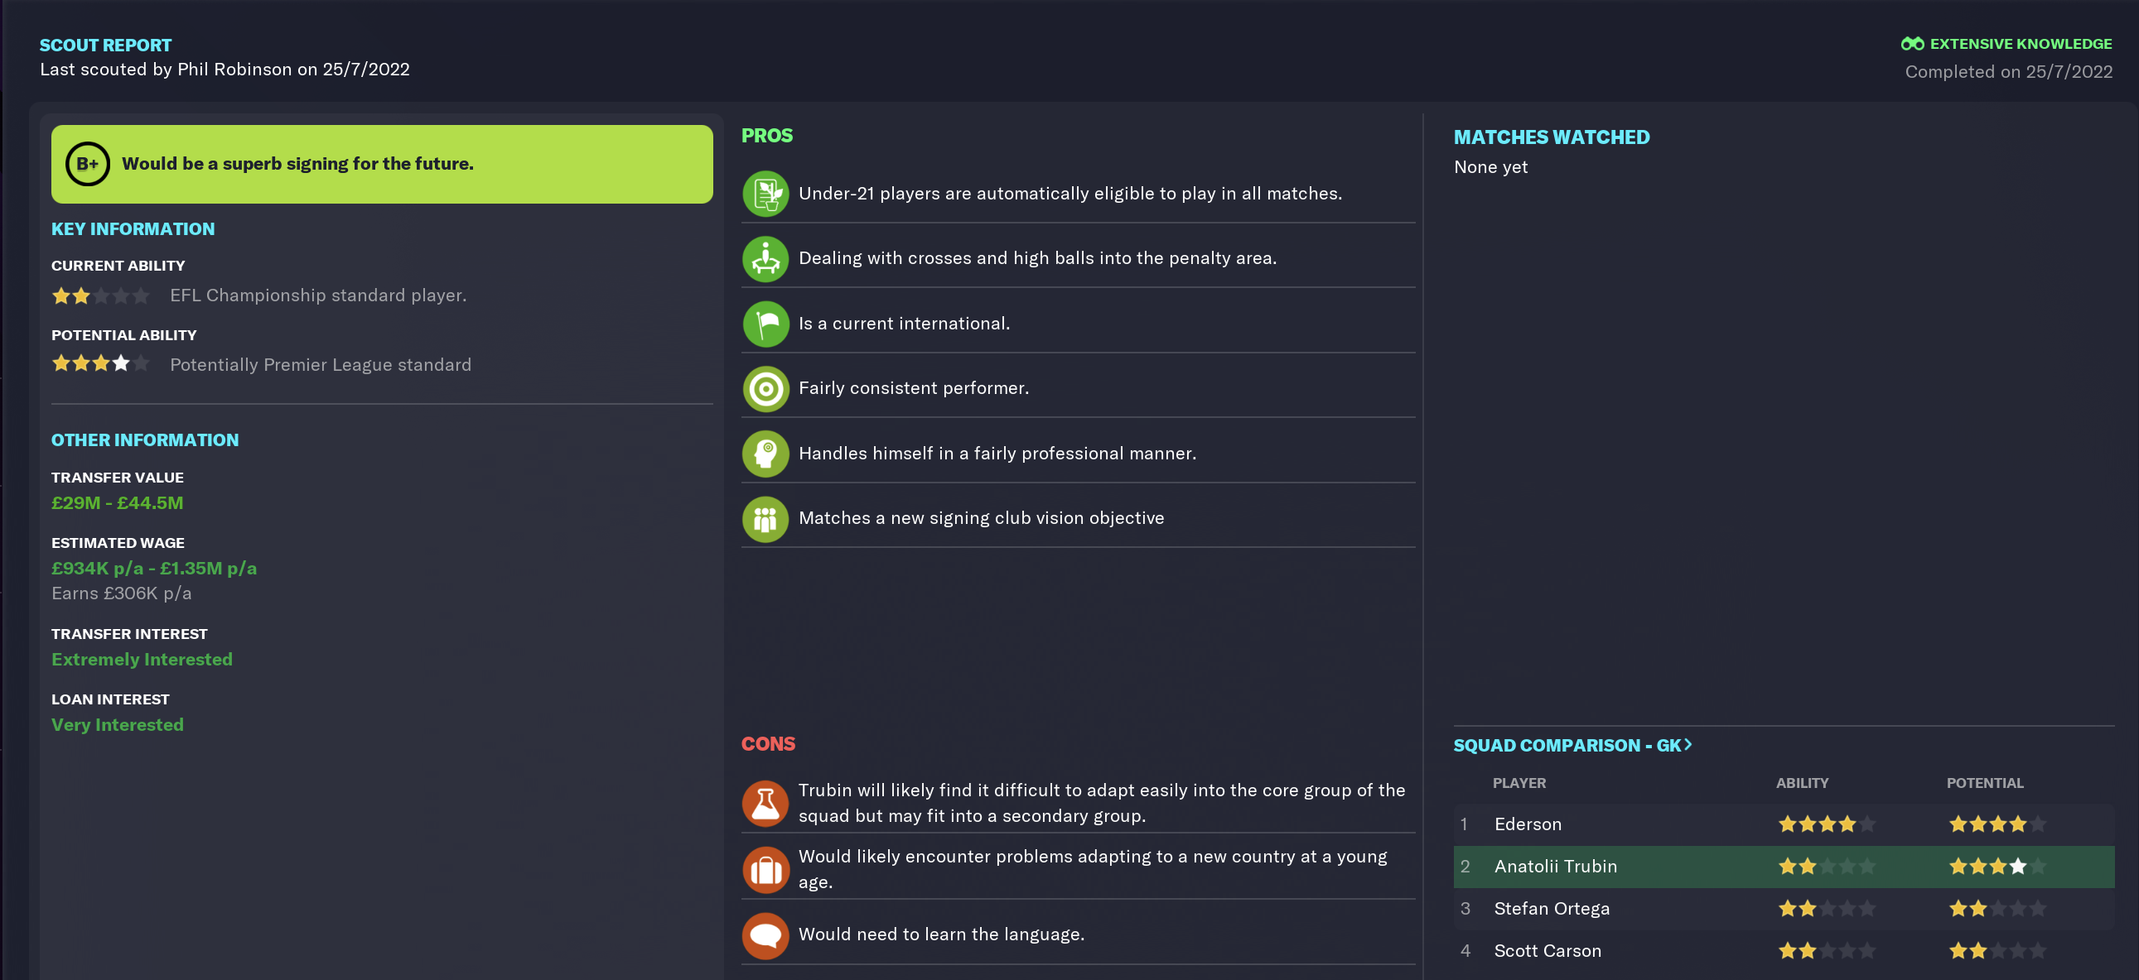The image size is (2139, 980).
Task: Click the consistent performer target icon
Action: 765,388
